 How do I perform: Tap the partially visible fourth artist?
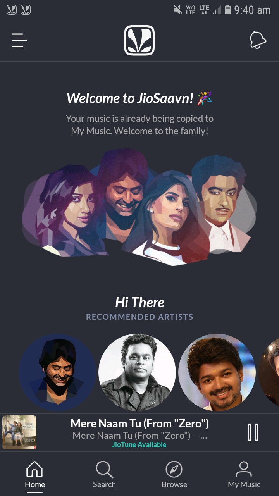[269, 372]
